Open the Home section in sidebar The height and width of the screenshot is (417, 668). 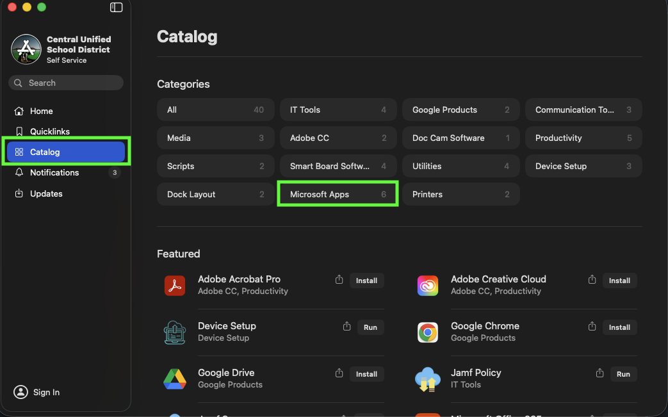[x=66, y=111]
